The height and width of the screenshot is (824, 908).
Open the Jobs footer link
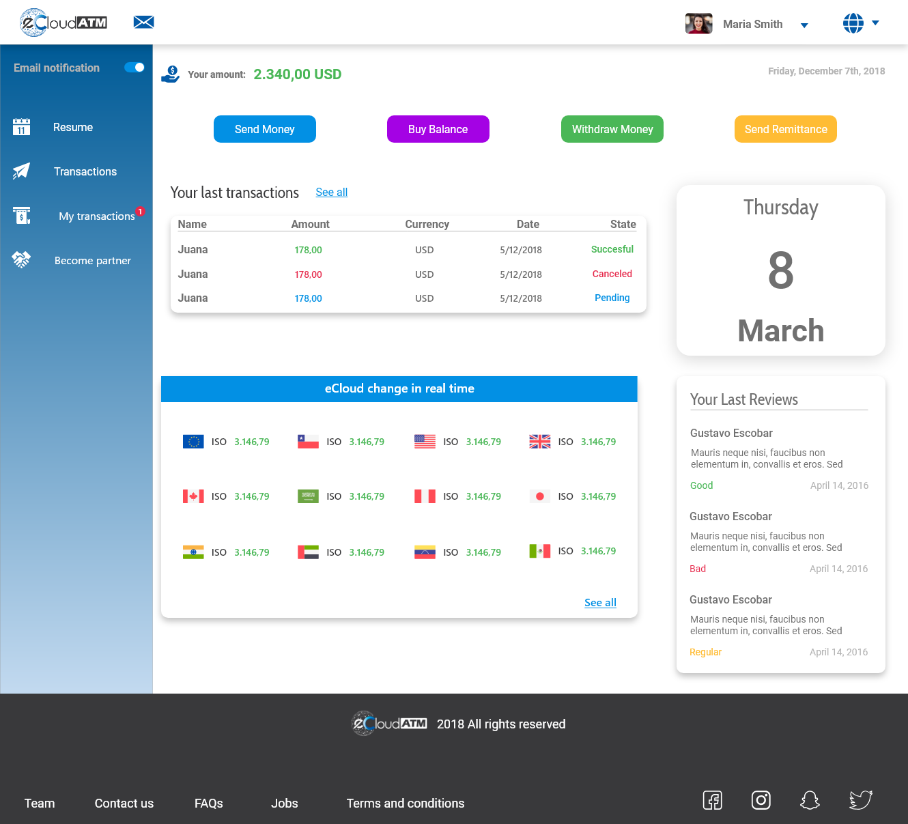(285, 804)
